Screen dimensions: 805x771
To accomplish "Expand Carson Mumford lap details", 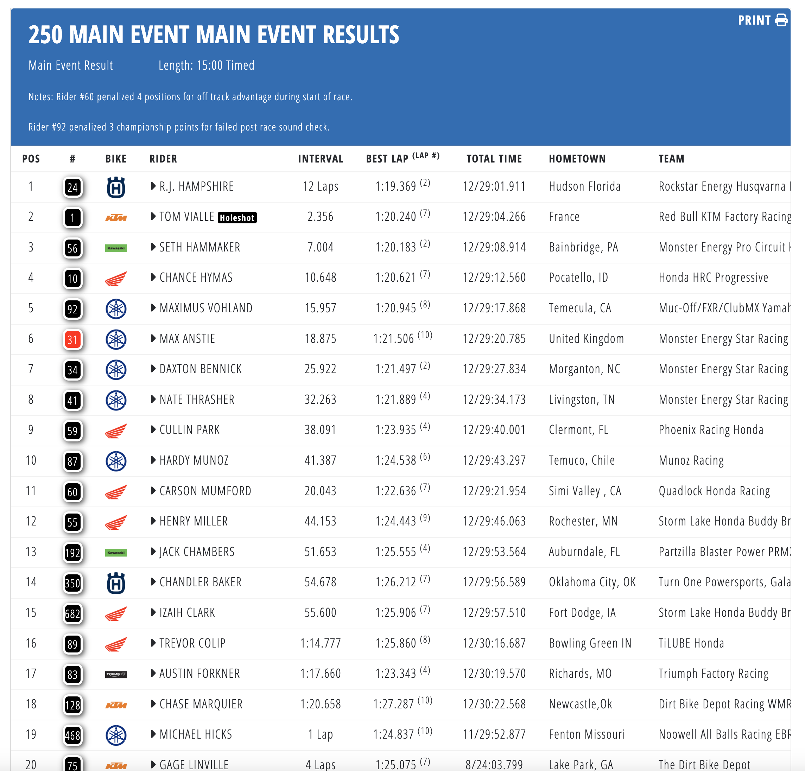I will point(153,491).
